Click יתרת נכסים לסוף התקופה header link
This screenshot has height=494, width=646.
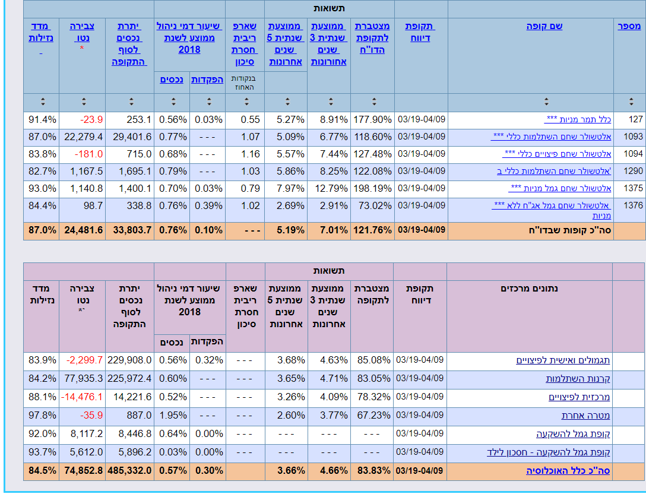click(x=129, y=44)
